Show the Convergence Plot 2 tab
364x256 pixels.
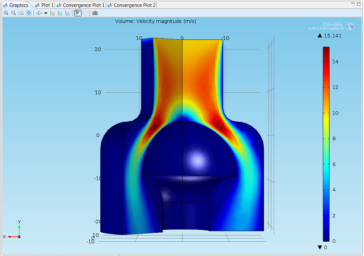132,5
